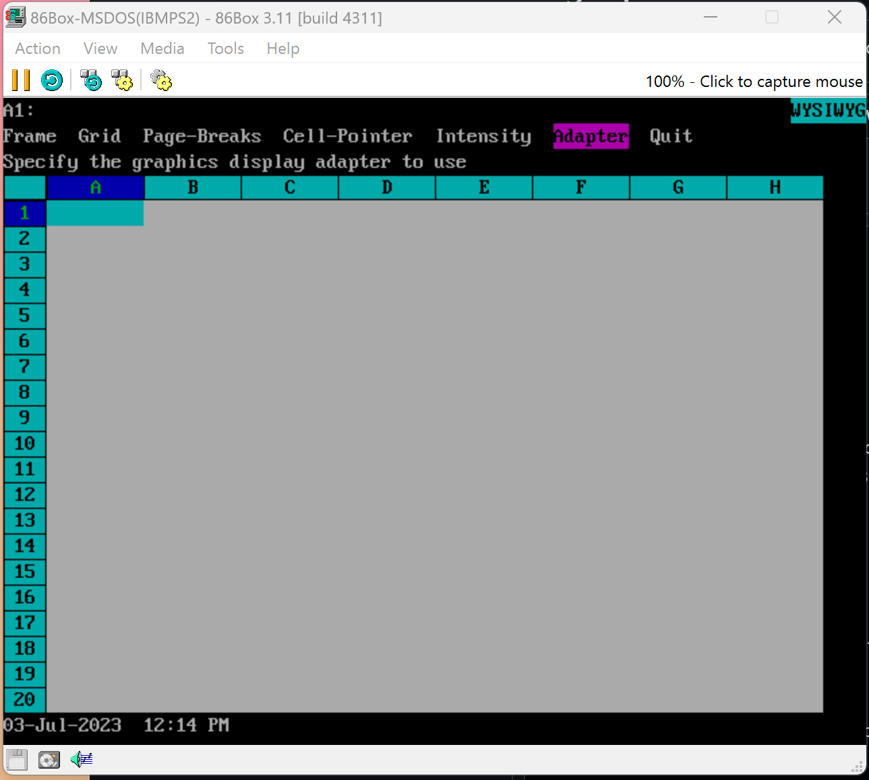Select the highlighted Adapter option
This screenshot has height=780, width=869.
(x=591, y=136)
